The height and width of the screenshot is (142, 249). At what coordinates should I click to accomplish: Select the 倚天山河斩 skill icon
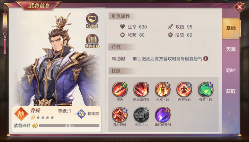click(141, 89)
